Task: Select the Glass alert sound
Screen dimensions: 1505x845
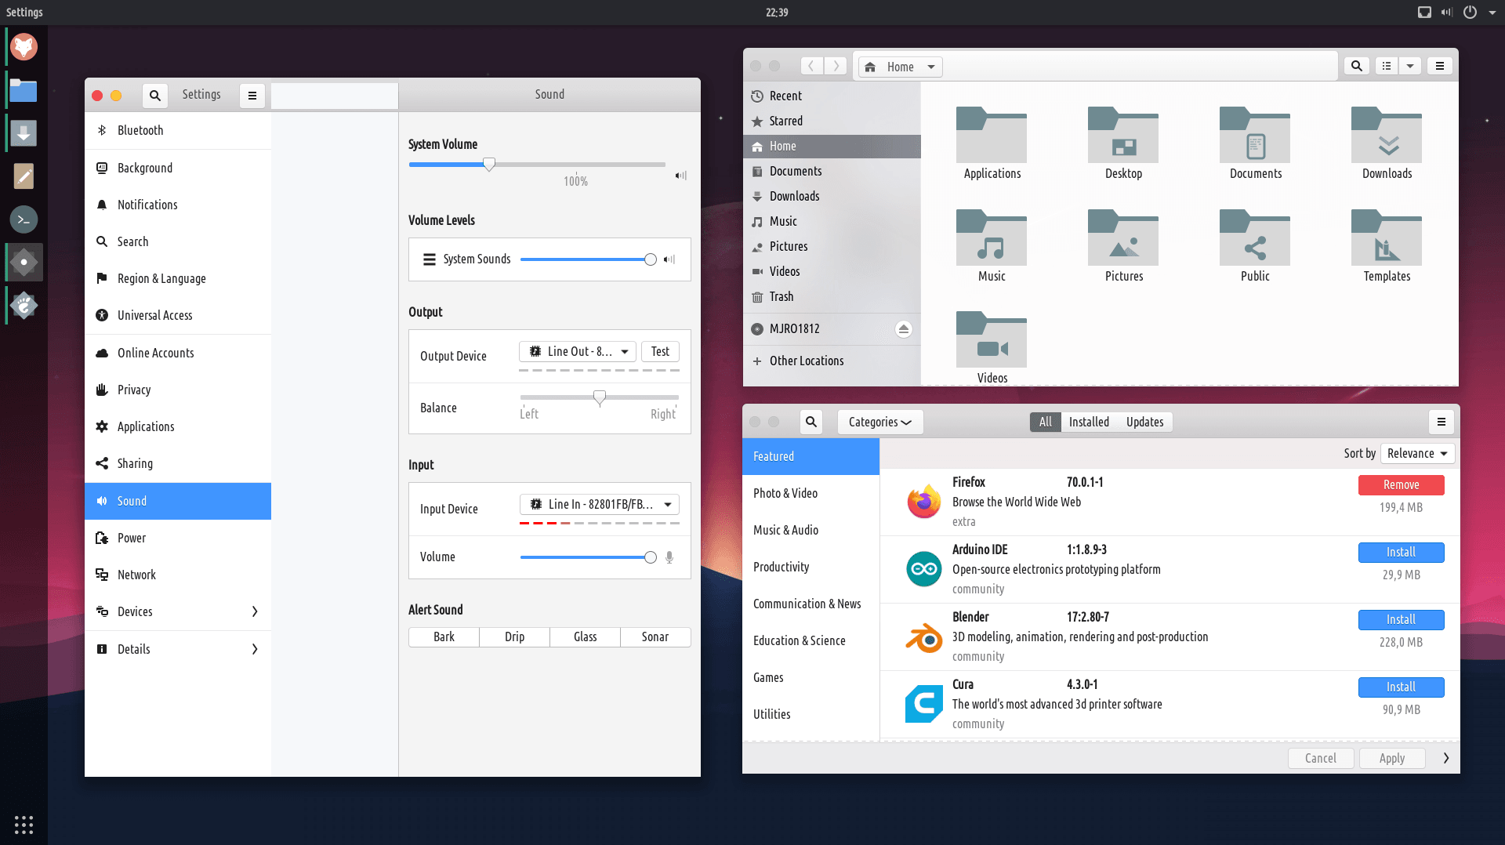Action: click(585, 636)
